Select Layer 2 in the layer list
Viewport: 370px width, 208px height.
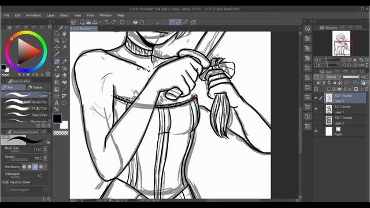345,120
